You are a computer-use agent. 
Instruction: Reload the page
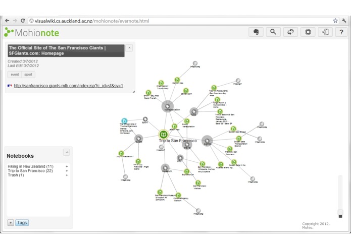23,21
